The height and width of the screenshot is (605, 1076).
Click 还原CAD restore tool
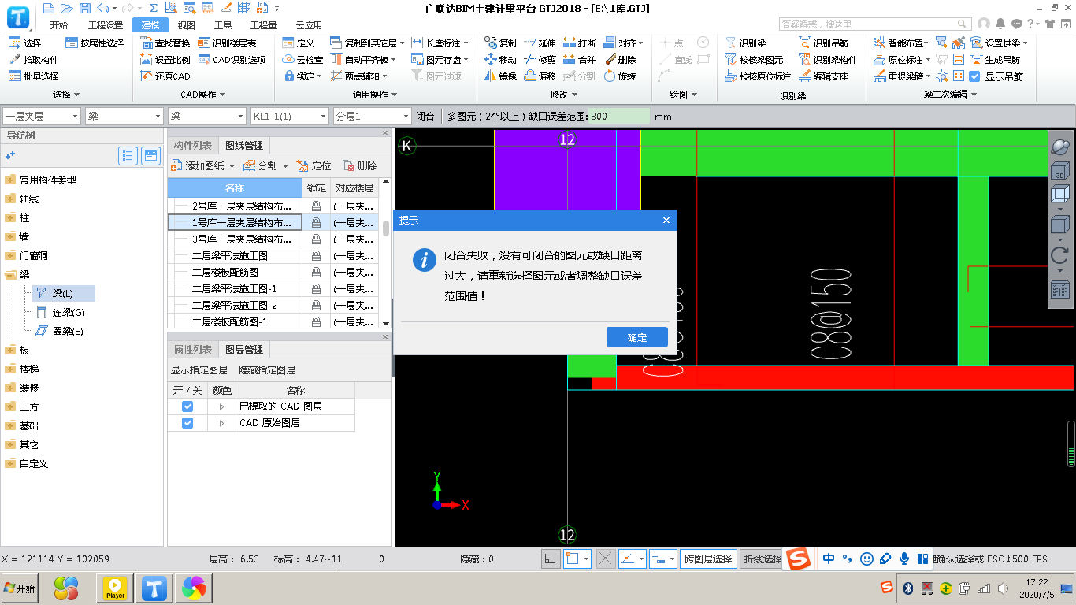165,76
